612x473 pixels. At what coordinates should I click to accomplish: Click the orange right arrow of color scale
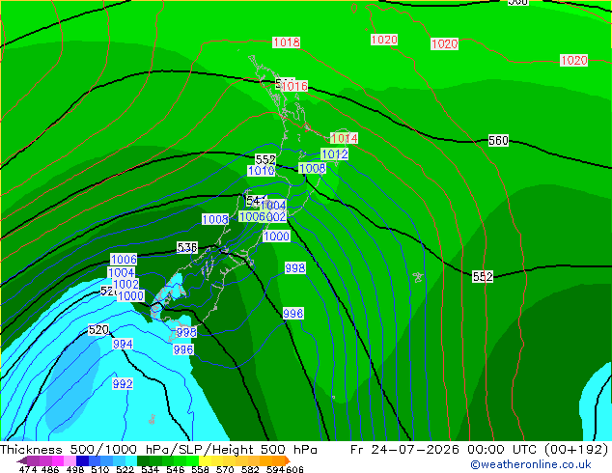pyautogui.click(x=288, y=460)
